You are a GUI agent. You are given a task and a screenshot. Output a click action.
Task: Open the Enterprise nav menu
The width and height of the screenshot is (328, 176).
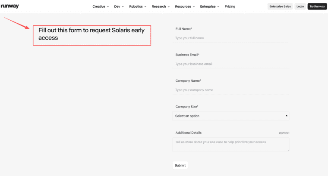pos(210,6)
